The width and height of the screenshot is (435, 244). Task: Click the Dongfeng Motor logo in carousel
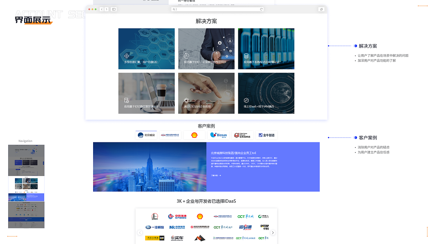click(200, 227)
